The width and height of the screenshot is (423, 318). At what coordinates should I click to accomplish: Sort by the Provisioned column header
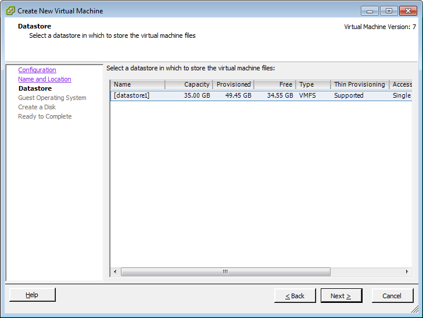234,84
